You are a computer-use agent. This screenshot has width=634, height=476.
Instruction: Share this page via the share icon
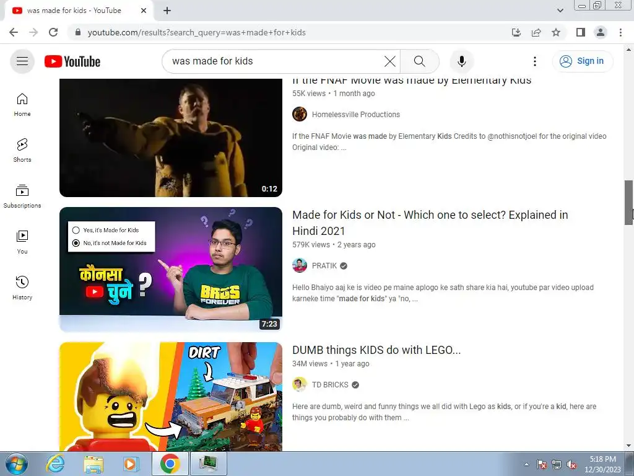tap(536, 32)
